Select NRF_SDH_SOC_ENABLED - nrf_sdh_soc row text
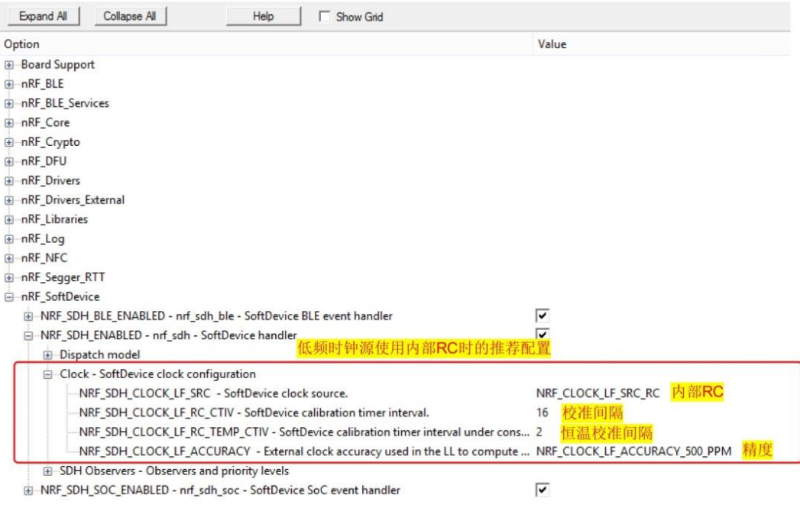The image size is (800, 508). [220, 490]
